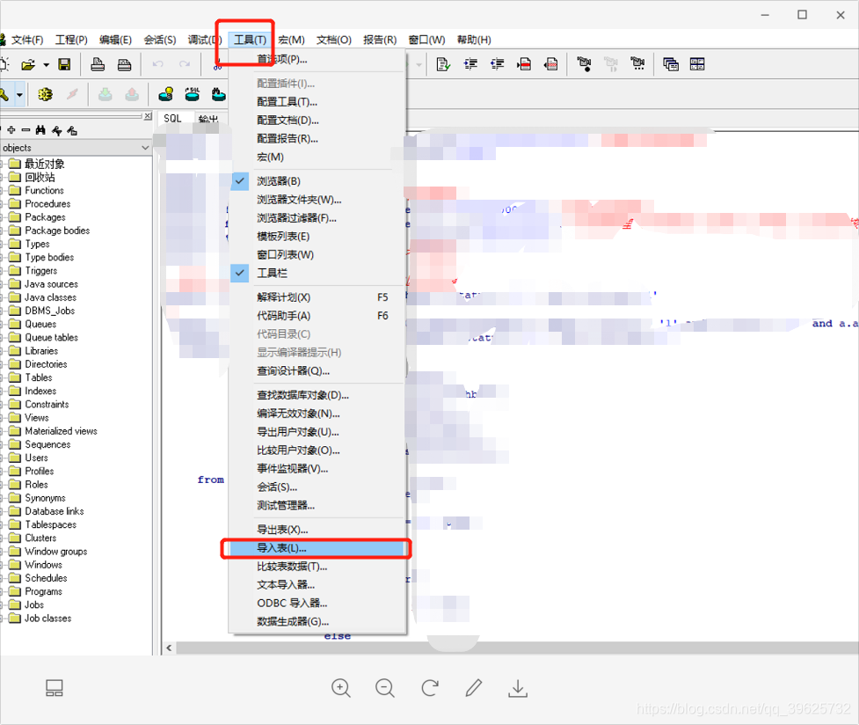Click the grayed Rollback icon
This screenshot has width=859, height=725.
coord(132,94)
